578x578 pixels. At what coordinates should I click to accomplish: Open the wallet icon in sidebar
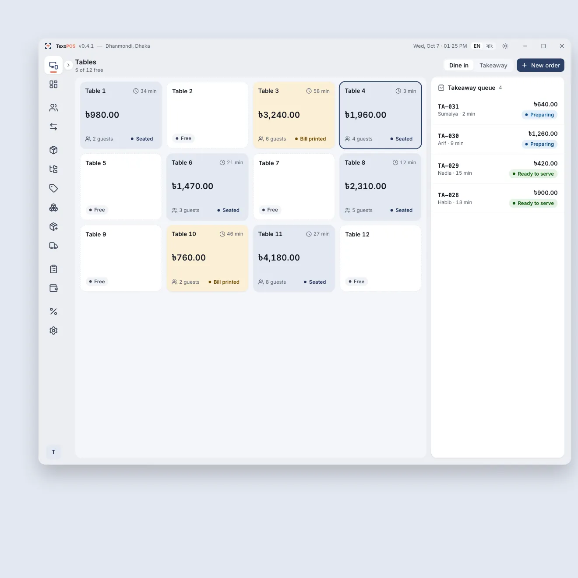pyautogui.click(x=53, y=288)
